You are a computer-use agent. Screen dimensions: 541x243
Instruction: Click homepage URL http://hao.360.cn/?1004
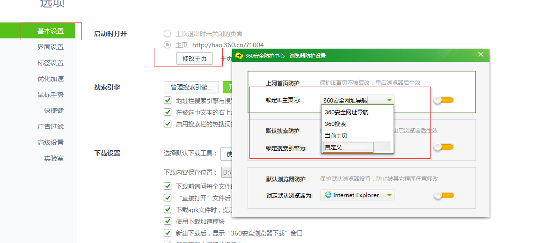pos(228,44)
